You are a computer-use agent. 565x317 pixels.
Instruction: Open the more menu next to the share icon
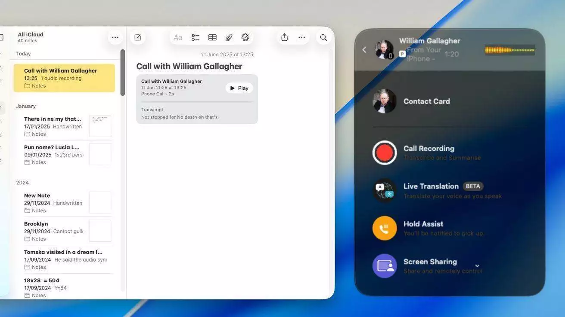coord(301,37)
